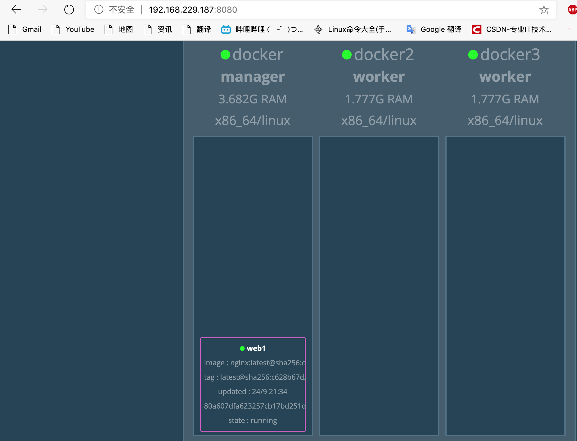This screenshot has width=577, height=441.
Task: Click the bilibili TV bookmark favicon
Action: point(226,29)
